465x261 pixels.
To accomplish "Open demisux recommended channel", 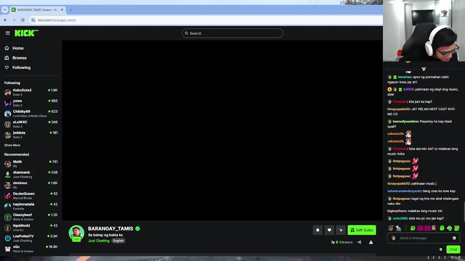I will 31,185.
